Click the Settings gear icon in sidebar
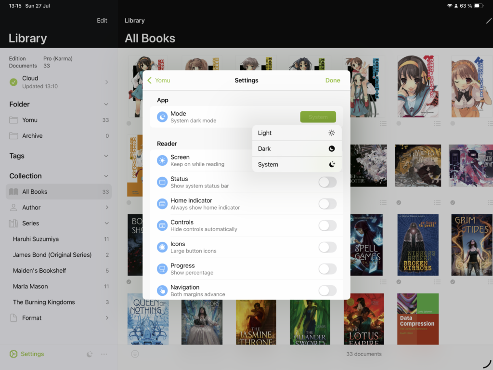The height and width of the screenshot is (370, 493). click(13, 354)
